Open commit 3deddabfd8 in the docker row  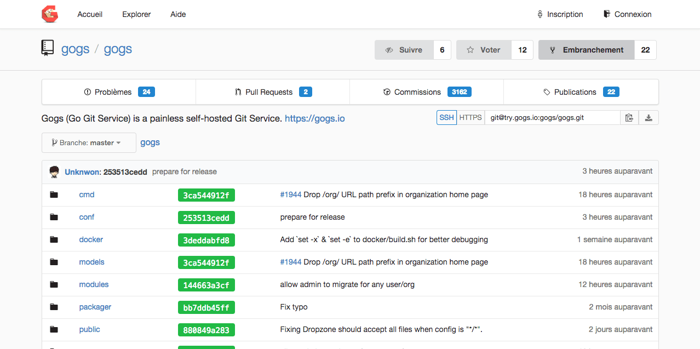point(206,240)
